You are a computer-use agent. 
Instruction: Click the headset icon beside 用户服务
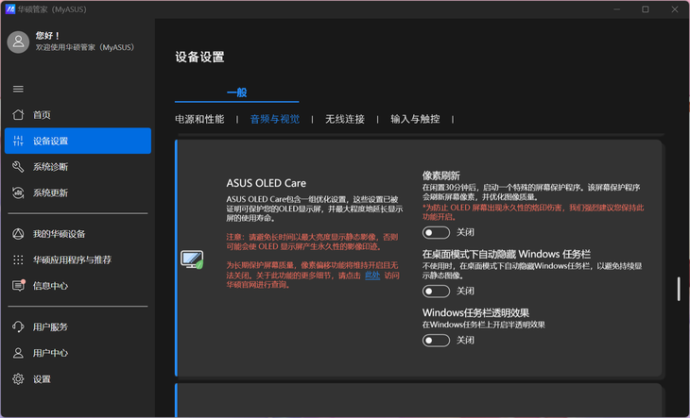pyautogui.click(x=18, y=327)
